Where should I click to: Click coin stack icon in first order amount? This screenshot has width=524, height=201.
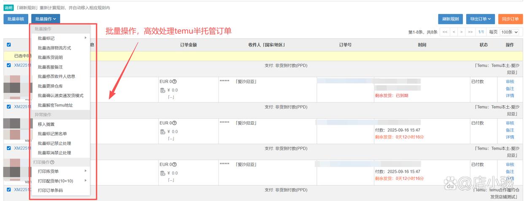click(x=162, y=90)
